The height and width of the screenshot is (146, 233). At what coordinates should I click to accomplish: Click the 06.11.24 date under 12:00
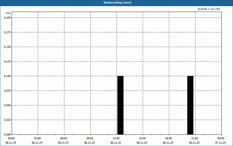coord(116,143)
